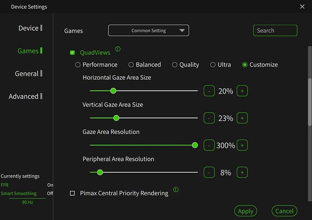Choose the Ultra quality preset

tap(213, 65)
